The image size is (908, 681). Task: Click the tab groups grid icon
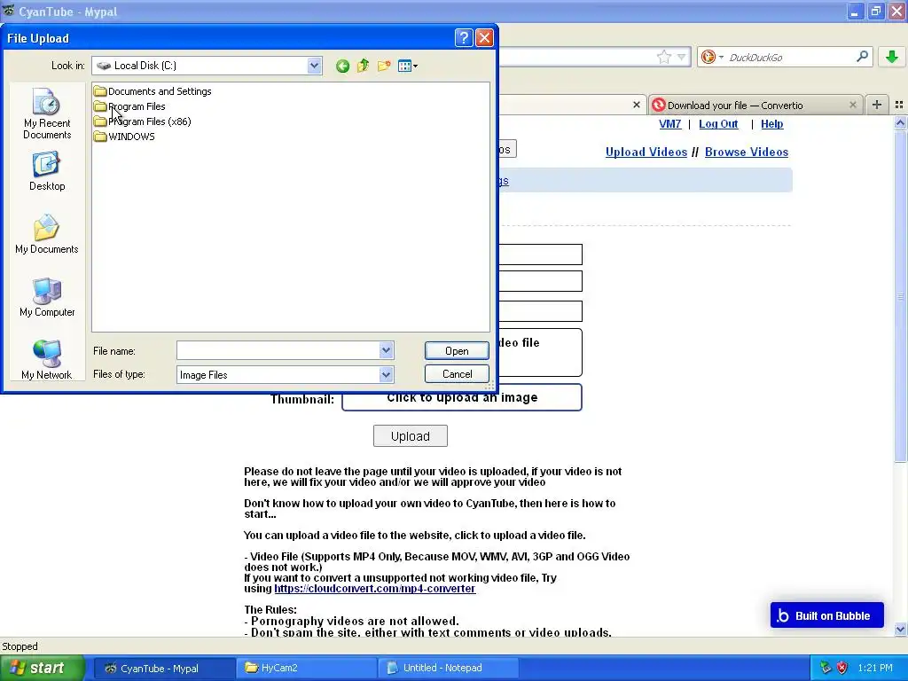[899, 105]
